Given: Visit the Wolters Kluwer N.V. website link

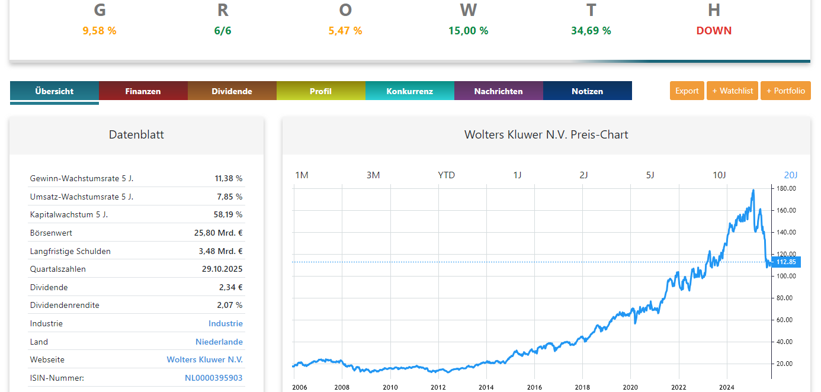Looking at the screenshot, I should click(x=204, y=359).
